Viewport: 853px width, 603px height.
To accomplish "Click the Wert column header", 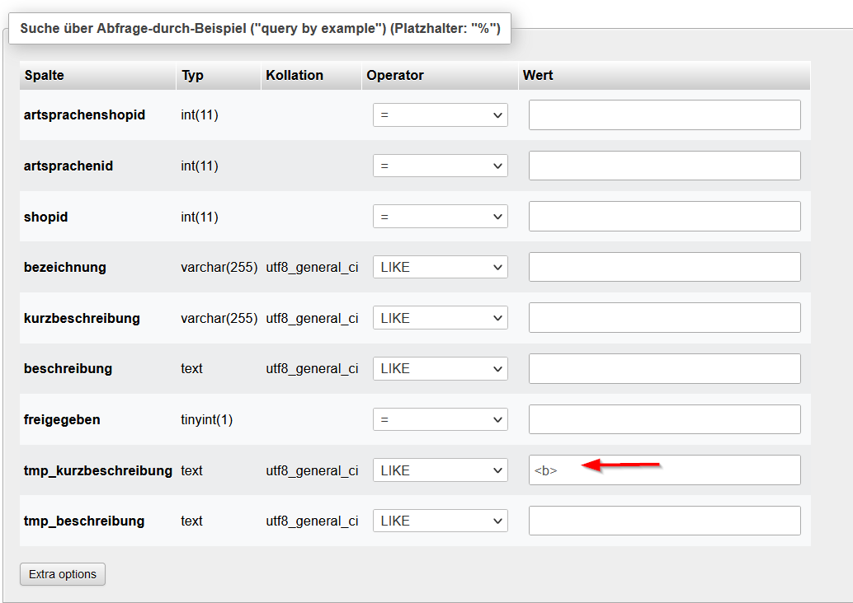I will pyautogui.click(x=538, y=75).
